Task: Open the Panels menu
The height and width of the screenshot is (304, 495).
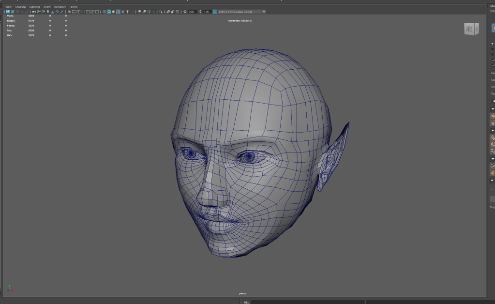Action: pos(74,7)
